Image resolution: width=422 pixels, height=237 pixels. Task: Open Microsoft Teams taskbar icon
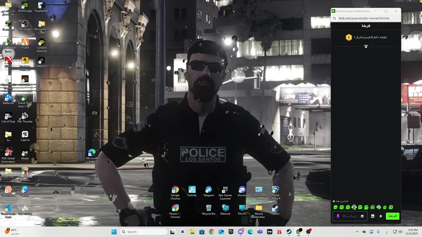[x=260, y=232]
